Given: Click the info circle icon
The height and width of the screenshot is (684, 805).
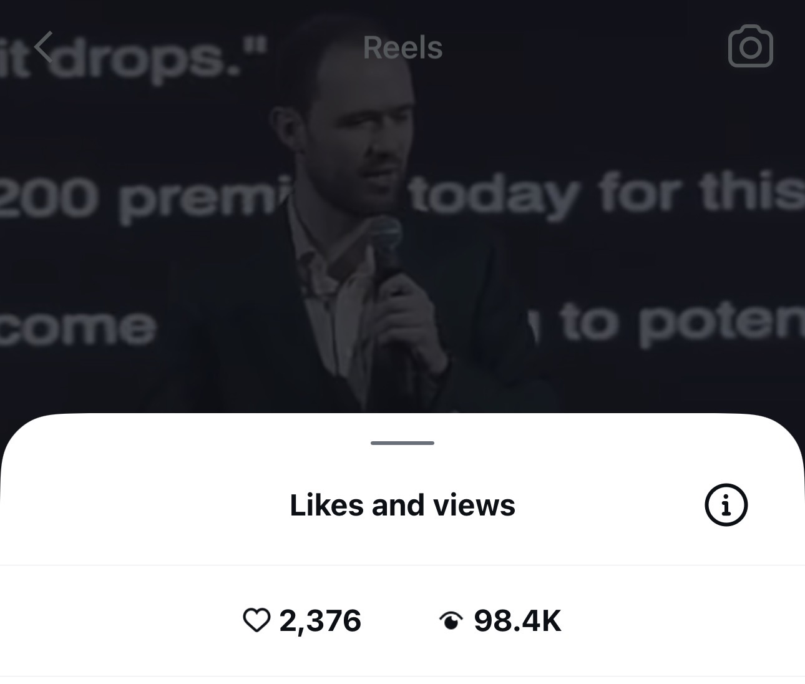Looking at the screenshot, I should point(726,505).
